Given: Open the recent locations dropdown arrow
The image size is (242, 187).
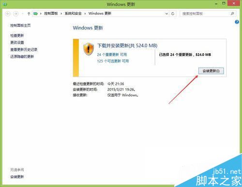Looking at the screenshot, I should click(23, 14).
